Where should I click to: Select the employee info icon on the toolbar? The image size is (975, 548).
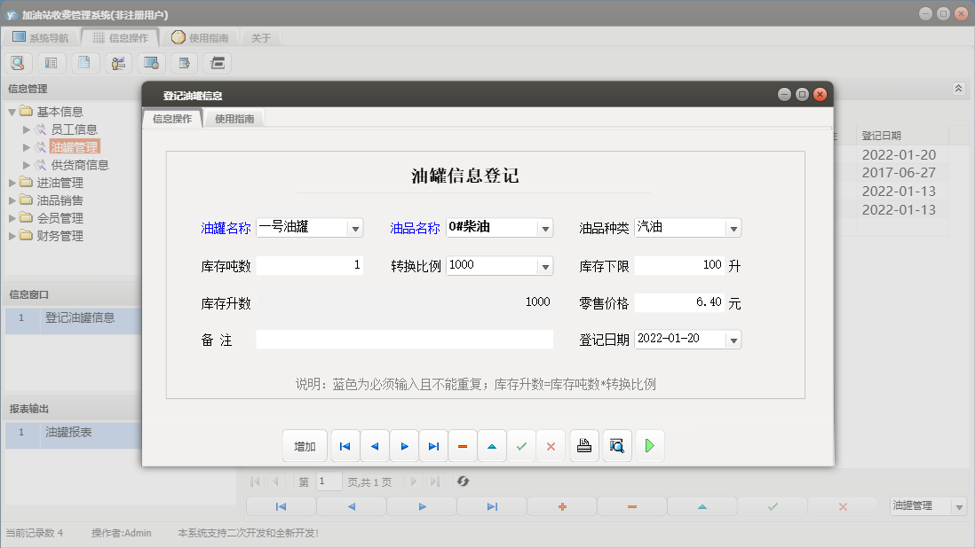pos(117,62)
